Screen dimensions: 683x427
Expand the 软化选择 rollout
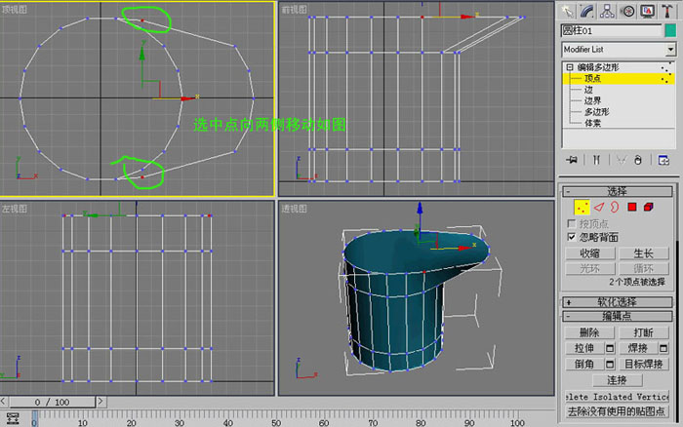click(x=618, y=302)
